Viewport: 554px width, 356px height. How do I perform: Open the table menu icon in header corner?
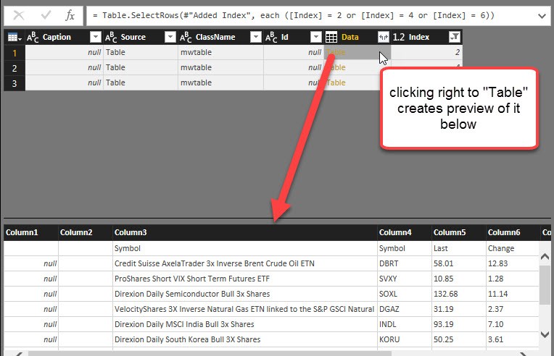coord(15,37)
